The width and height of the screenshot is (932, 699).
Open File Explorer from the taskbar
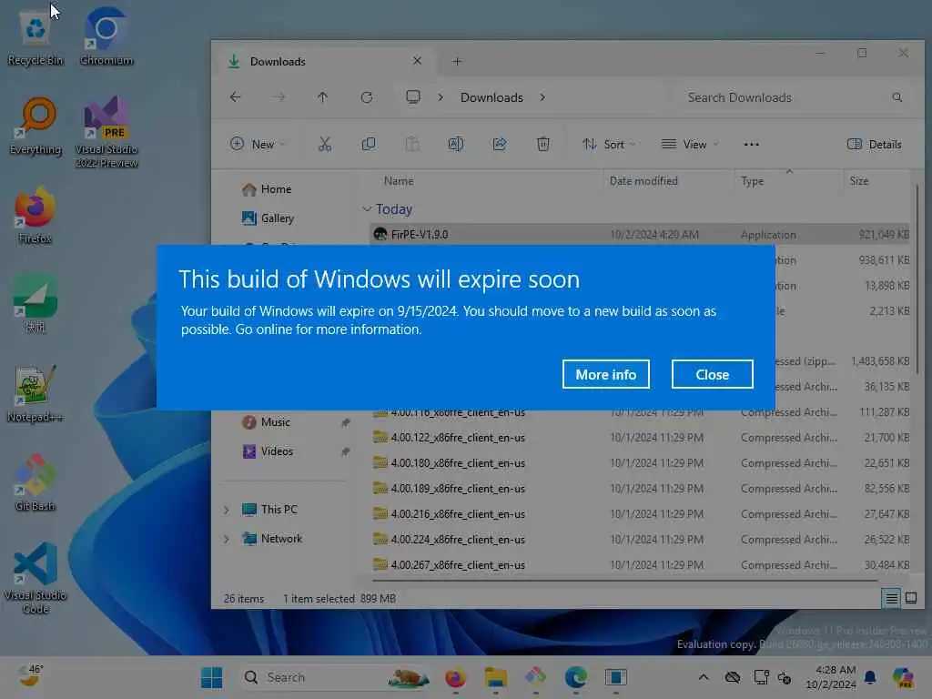[x=496, y=677]
